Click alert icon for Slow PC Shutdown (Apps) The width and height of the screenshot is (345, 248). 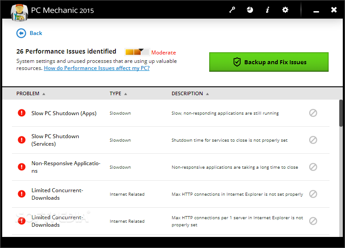coord(22,113)
